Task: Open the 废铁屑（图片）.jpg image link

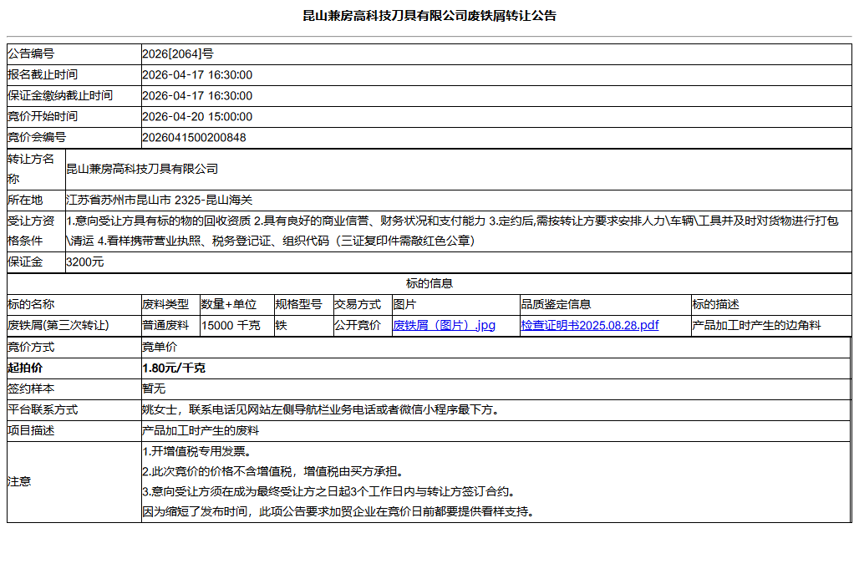Action: [444, 325]
